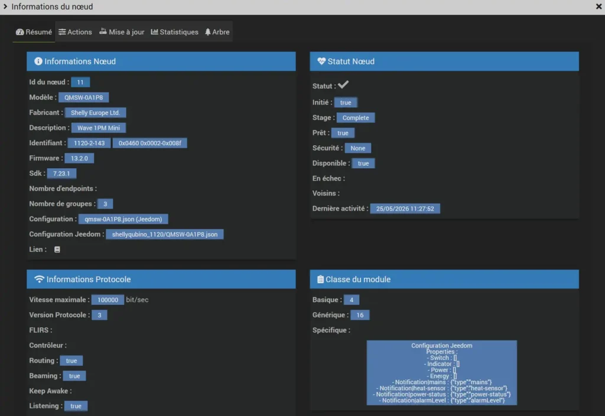This screenshot has height=416, width=605.
Task: Open the Mise à jour tab
Action: (x=122, y=32)
